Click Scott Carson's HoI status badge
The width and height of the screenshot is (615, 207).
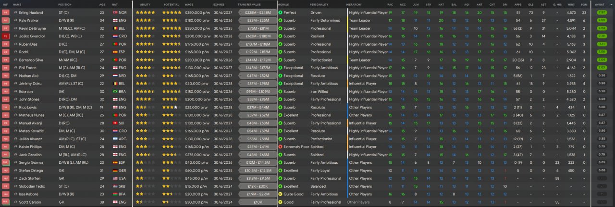pos(6,202)
